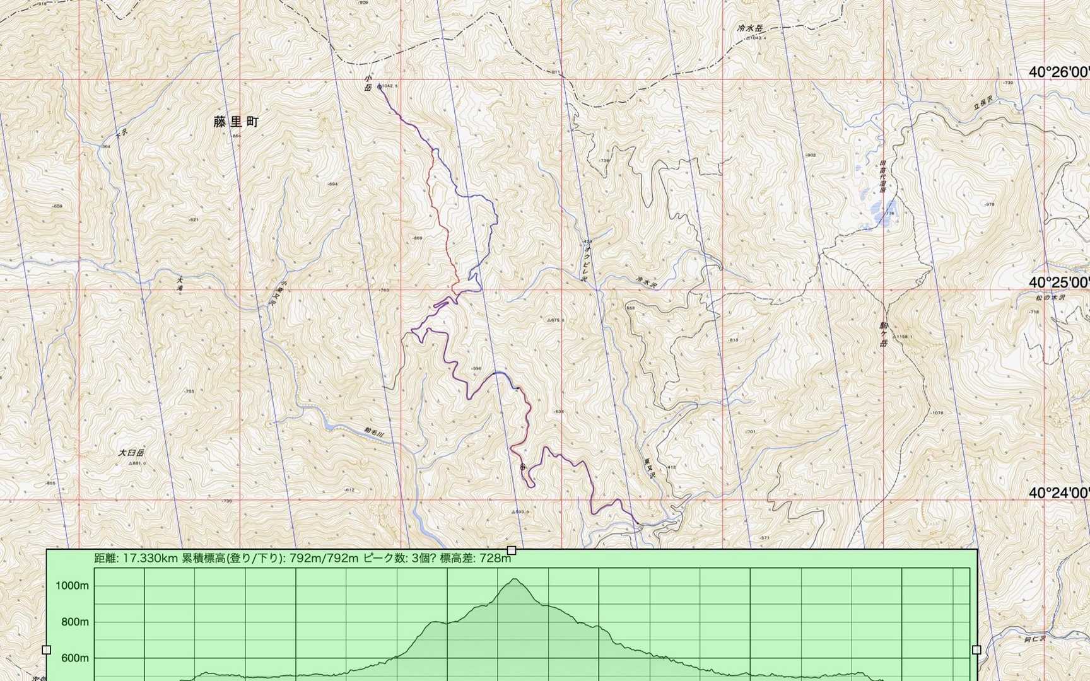Click the 40°24'00" latitude label
Image resolution: width=1090 pixels, height=681 pixels.
[1058, 492]
